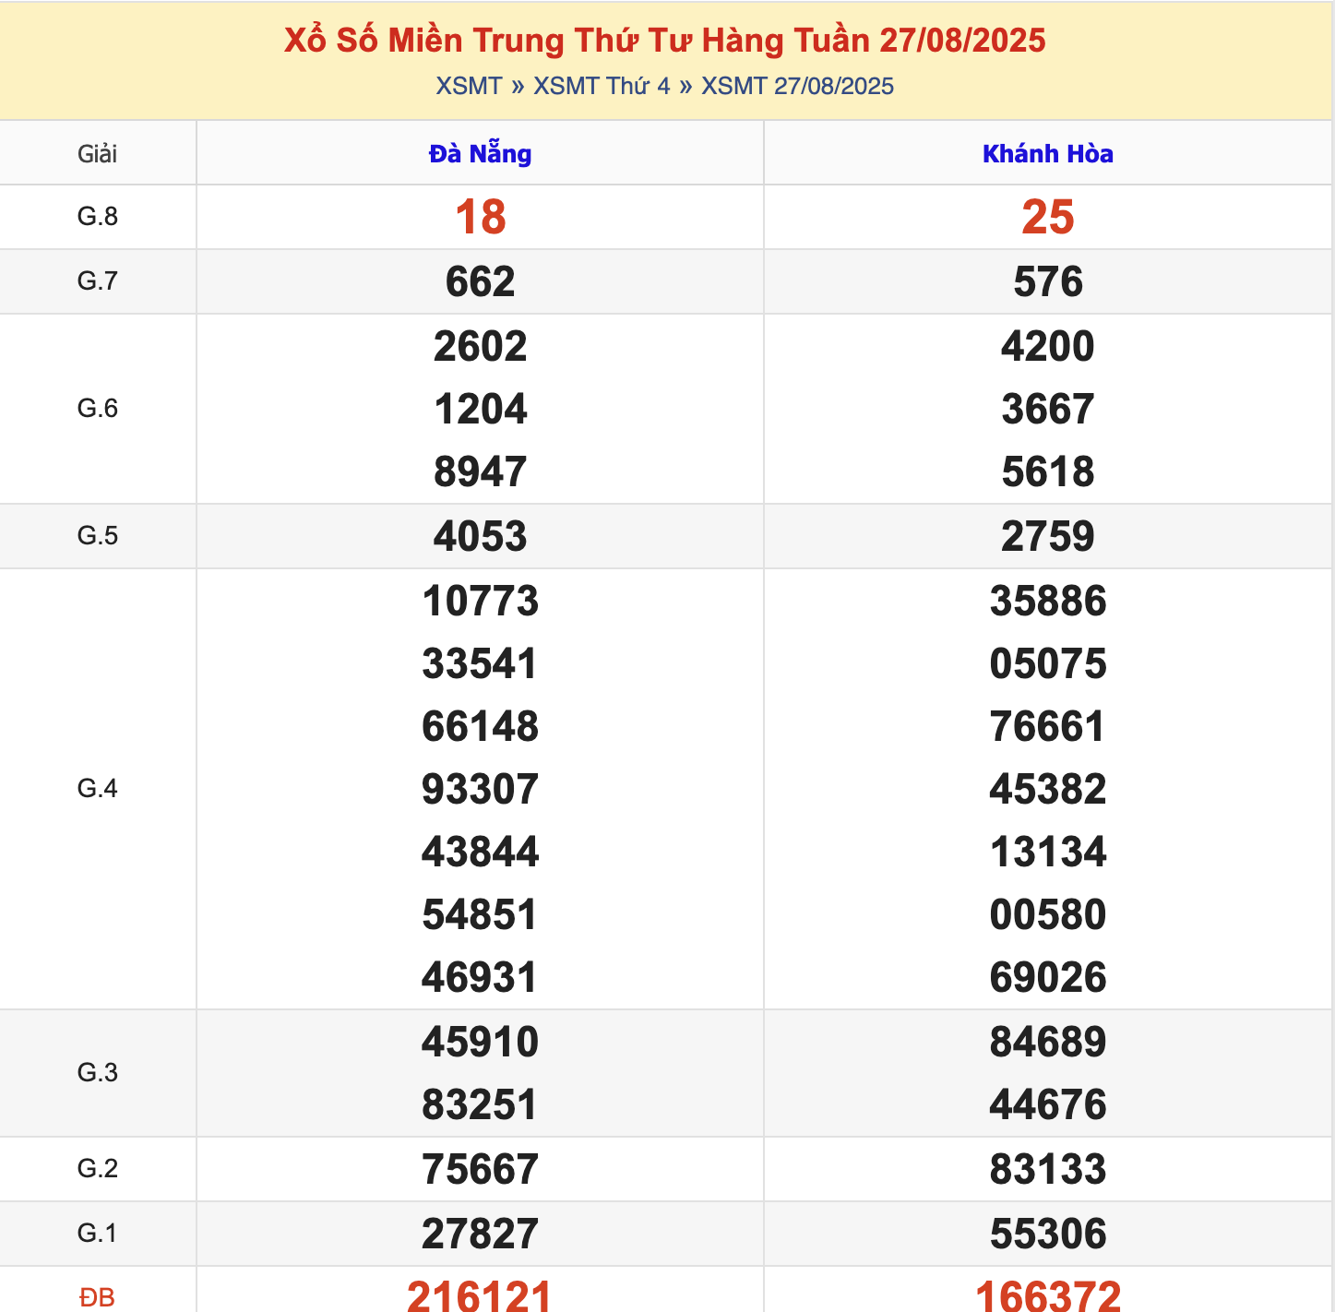Click G.6 number 3667
Image resolution: width=1335 pixels, height=1312 pixels.
point(1048,410)
